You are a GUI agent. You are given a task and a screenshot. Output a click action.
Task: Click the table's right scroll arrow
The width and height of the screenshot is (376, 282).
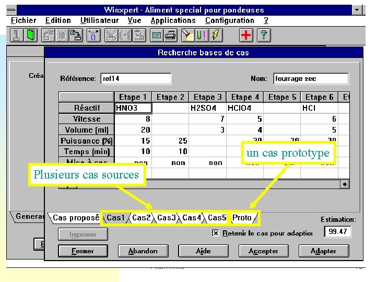click(x=345, y=184)
